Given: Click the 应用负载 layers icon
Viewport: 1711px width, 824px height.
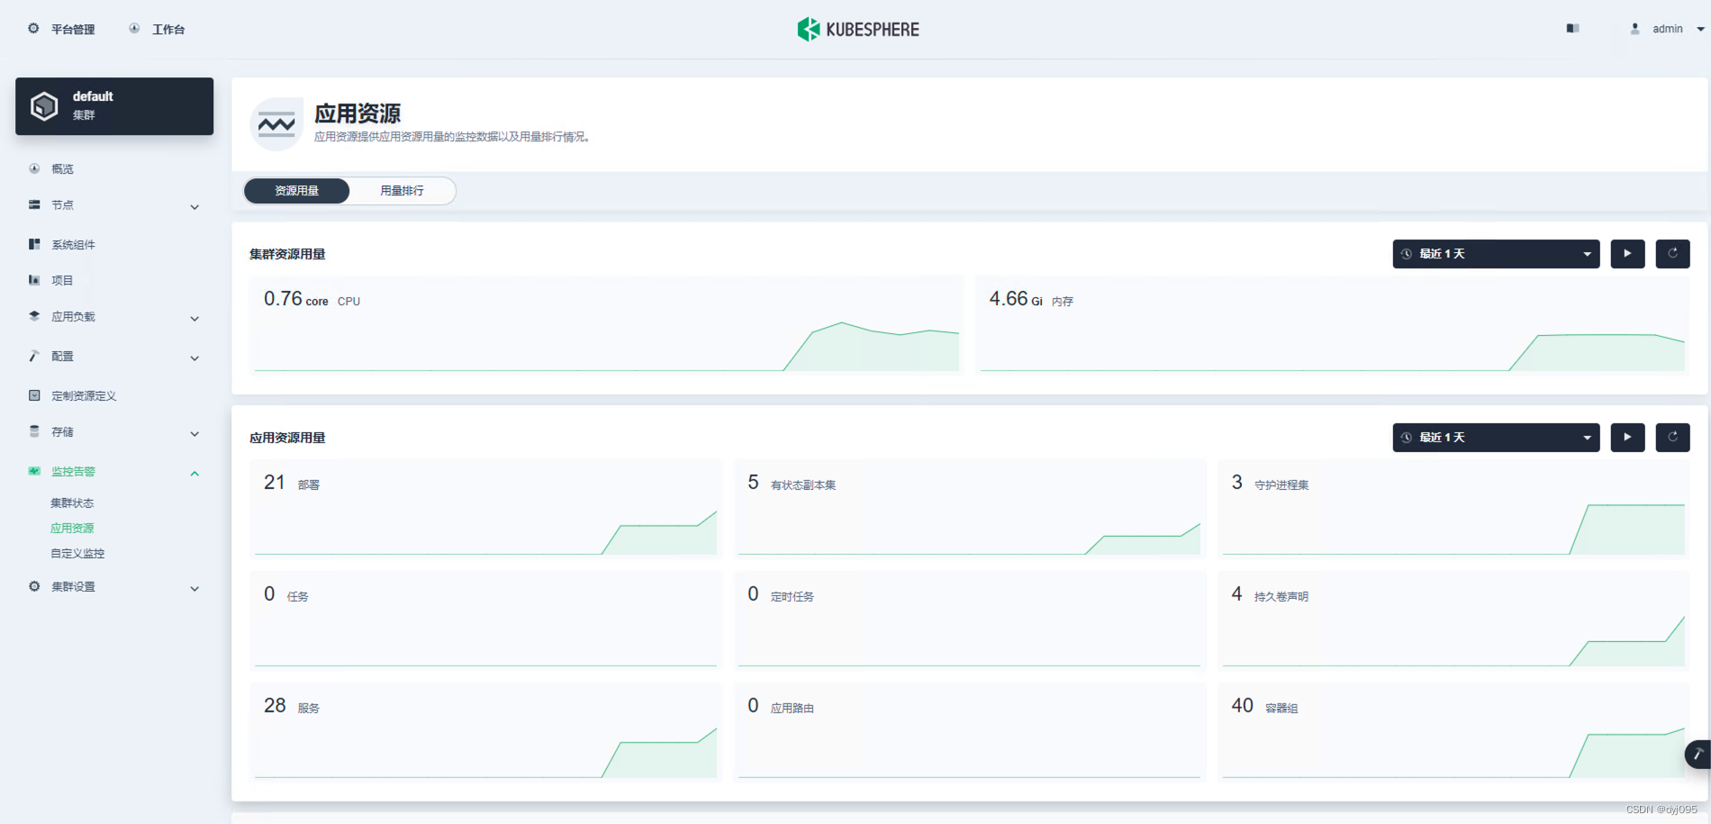Looking at the screenshot, I should [34, 316].
